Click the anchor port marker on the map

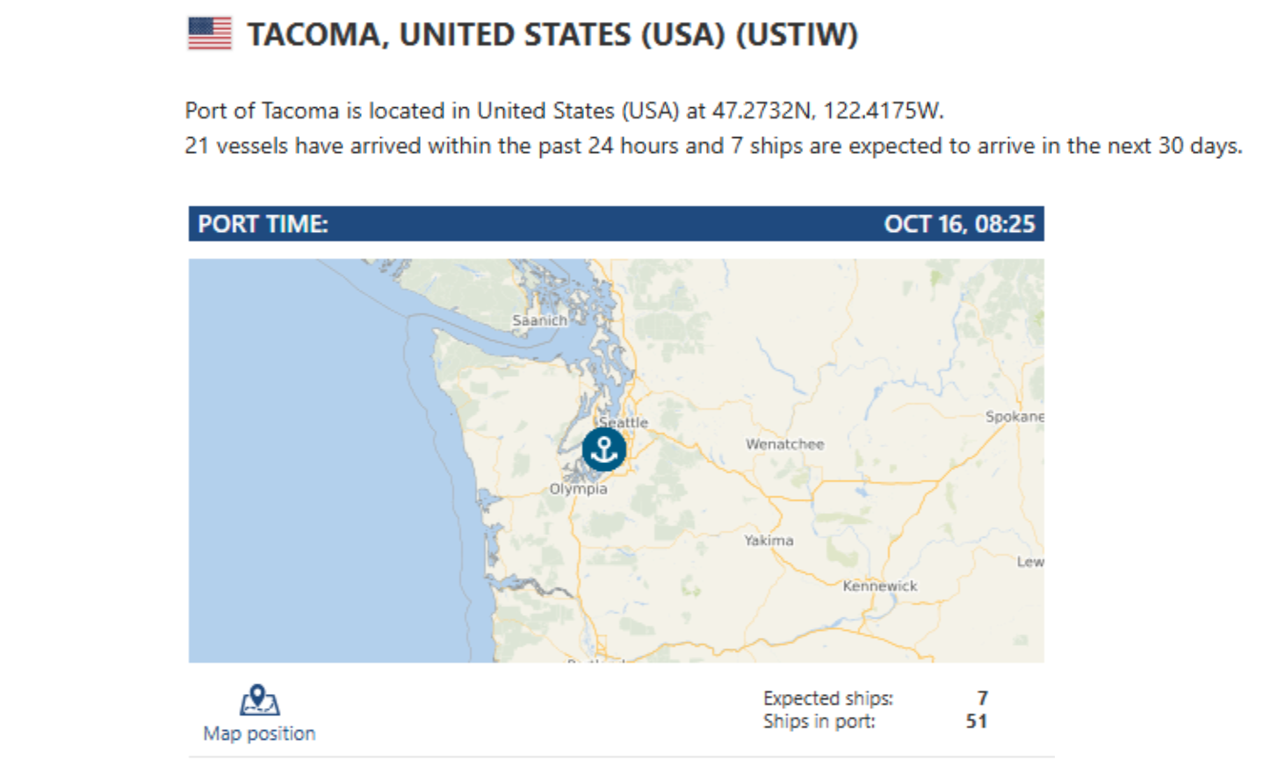pos(604,450)
